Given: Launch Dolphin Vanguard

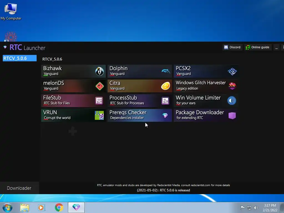Looking at the screenshot, I should pyautogui.click(x=140, y=71).
